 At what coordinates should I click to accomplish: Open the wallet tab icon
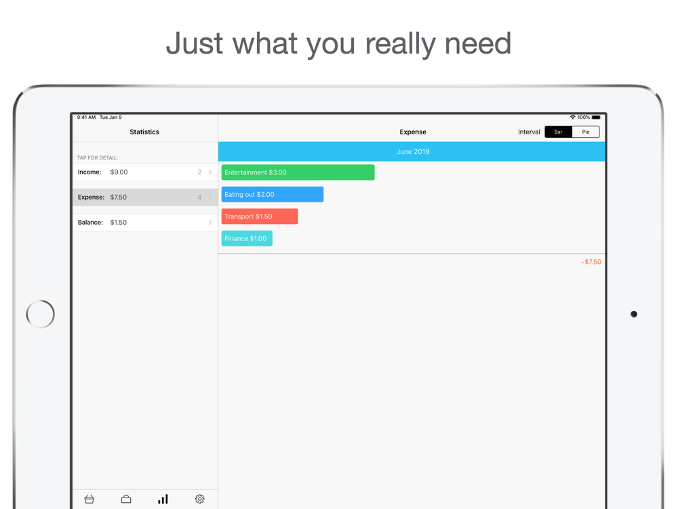(x=126, y=499)
